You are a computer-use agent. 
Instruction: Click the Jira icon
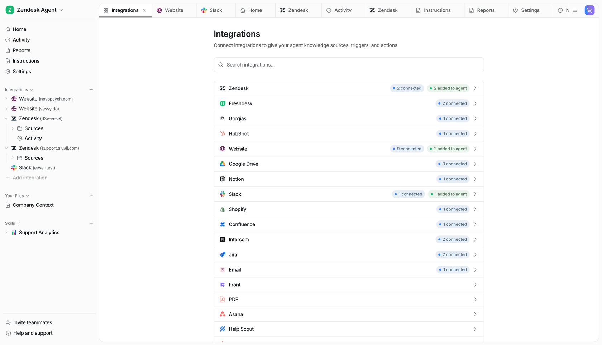click(x=223, y=254)
